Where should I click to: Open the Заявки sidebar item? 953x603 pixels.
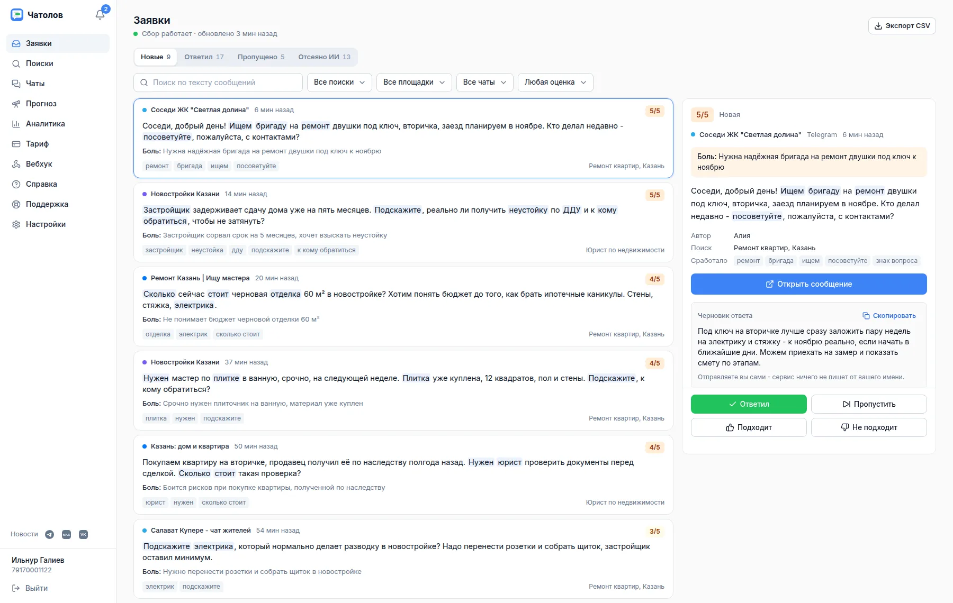(58, 43)
